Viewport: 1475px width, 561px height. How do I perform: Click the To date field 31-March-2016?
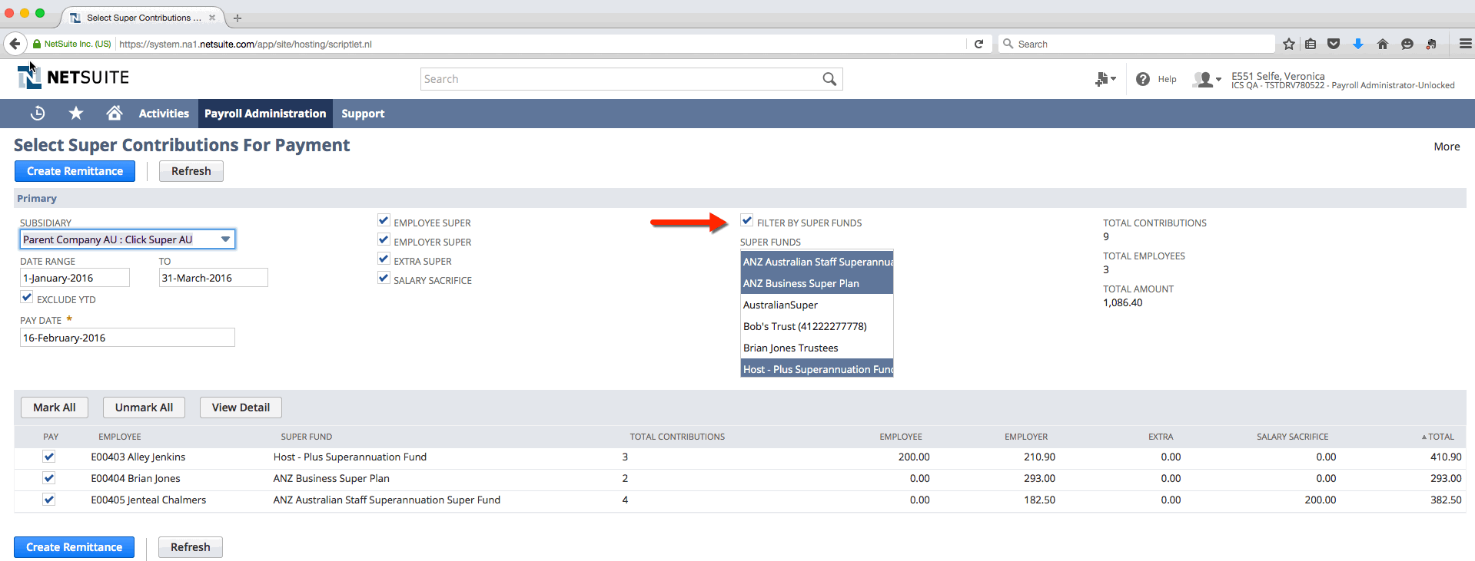pos(213,278)
